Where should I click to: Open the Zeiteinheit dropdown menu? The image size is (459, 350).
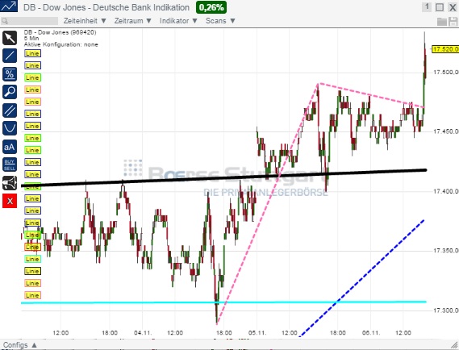point(85,21)
